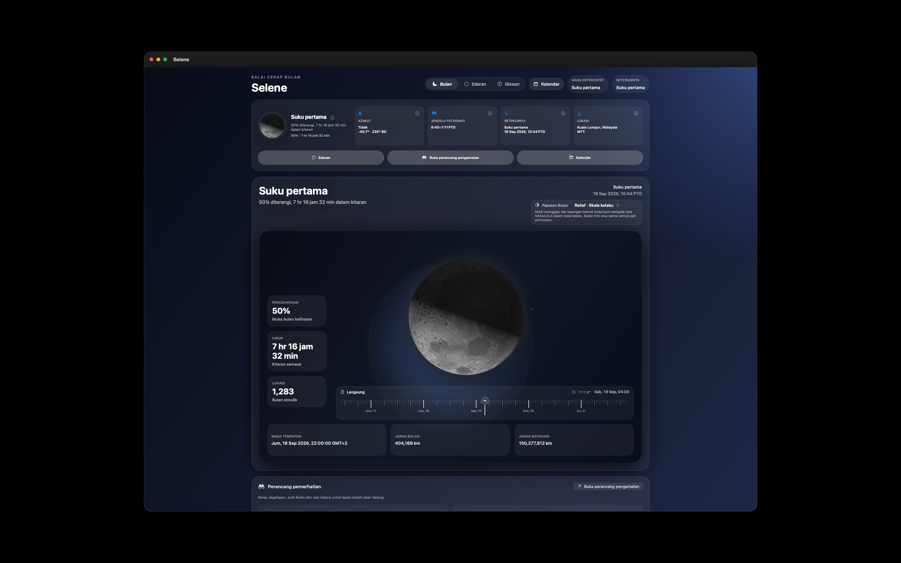Click the blue sparkle icon in Seterusnya card

[506, 113]
